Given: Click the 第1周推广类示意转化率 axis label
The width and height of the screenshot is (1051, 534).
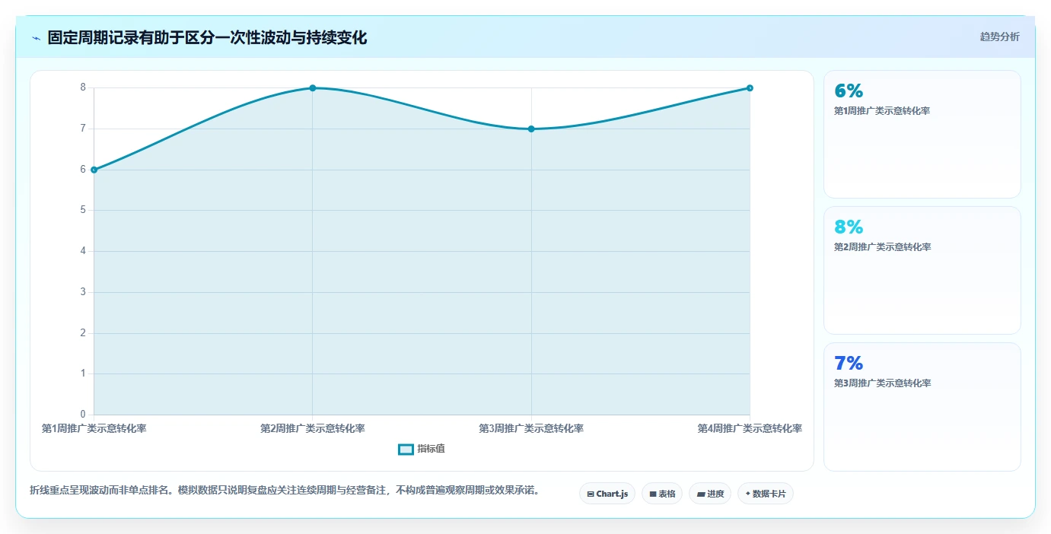Looking at the screenshot, I should 94,428.
